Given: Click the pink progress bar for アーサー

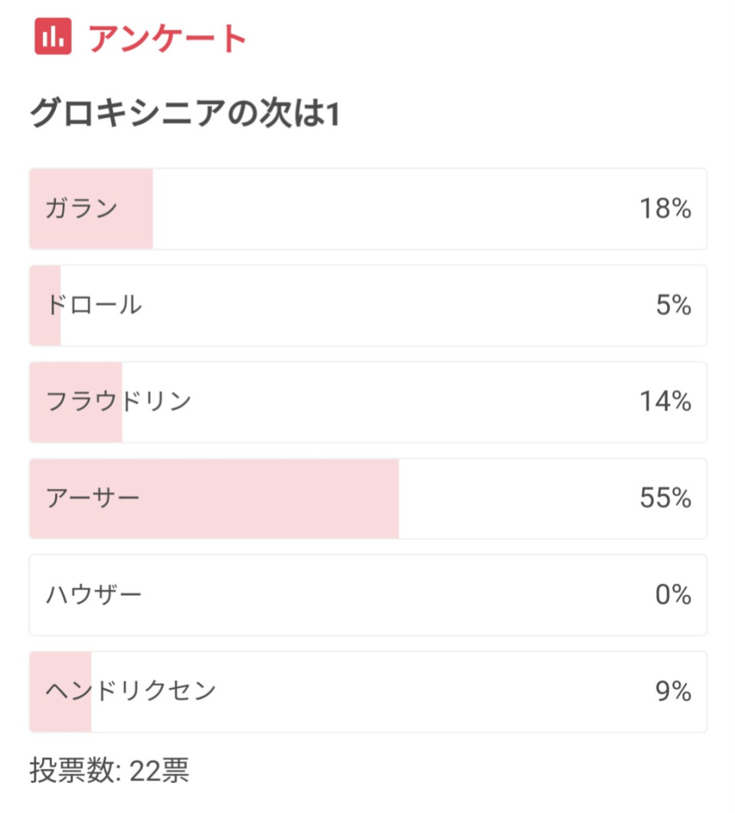Looking at the screenshot, I should [x=214, y=499].
